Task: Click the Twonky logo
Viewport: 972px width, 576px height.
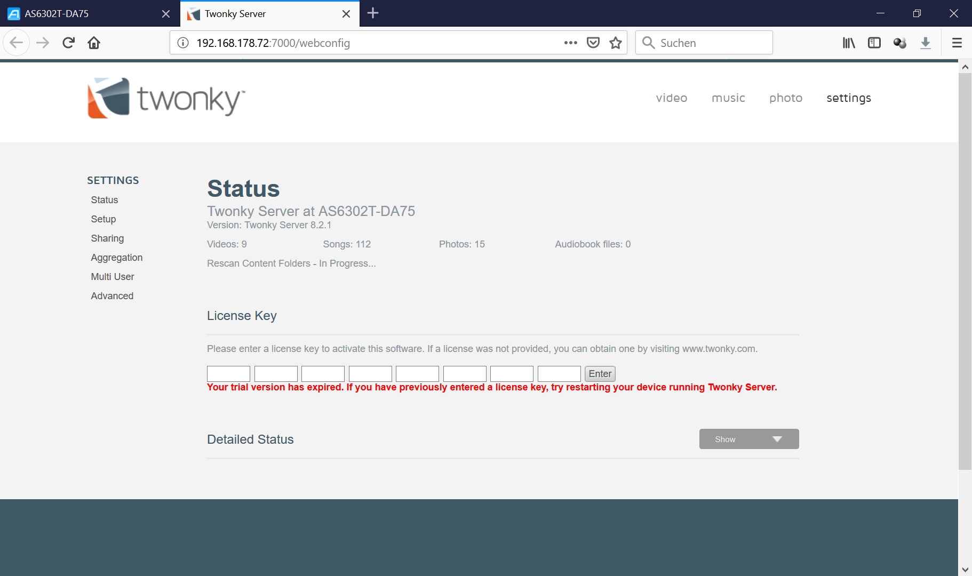Action: click(166, 98)
